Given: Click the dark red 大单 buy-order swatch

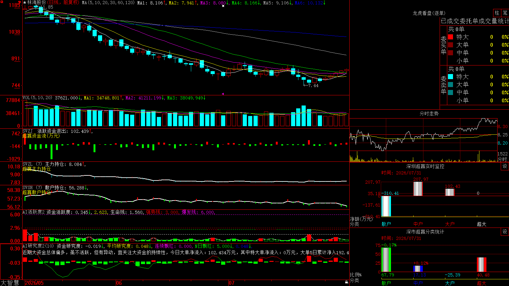Looking at the screenshot, I should pos(450,45).
